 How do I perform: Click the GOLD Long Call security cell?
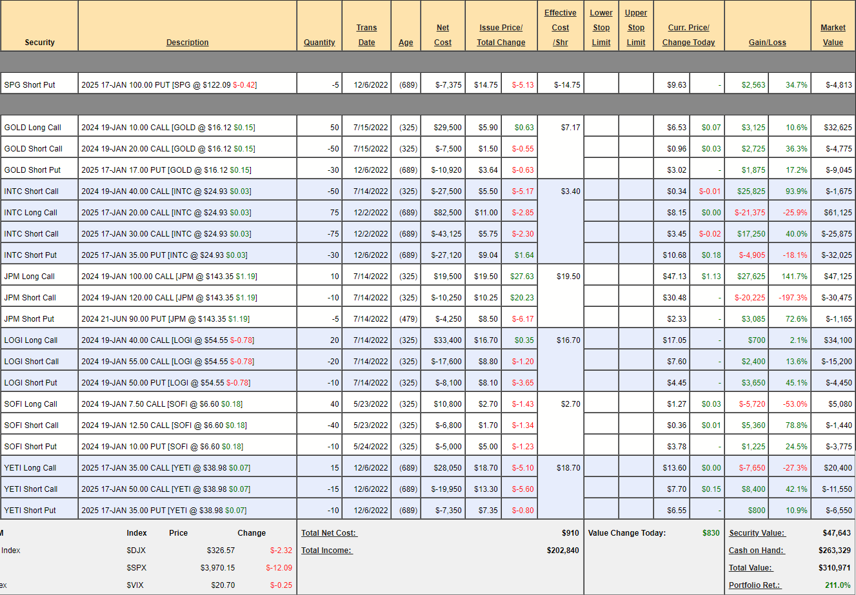33,128
